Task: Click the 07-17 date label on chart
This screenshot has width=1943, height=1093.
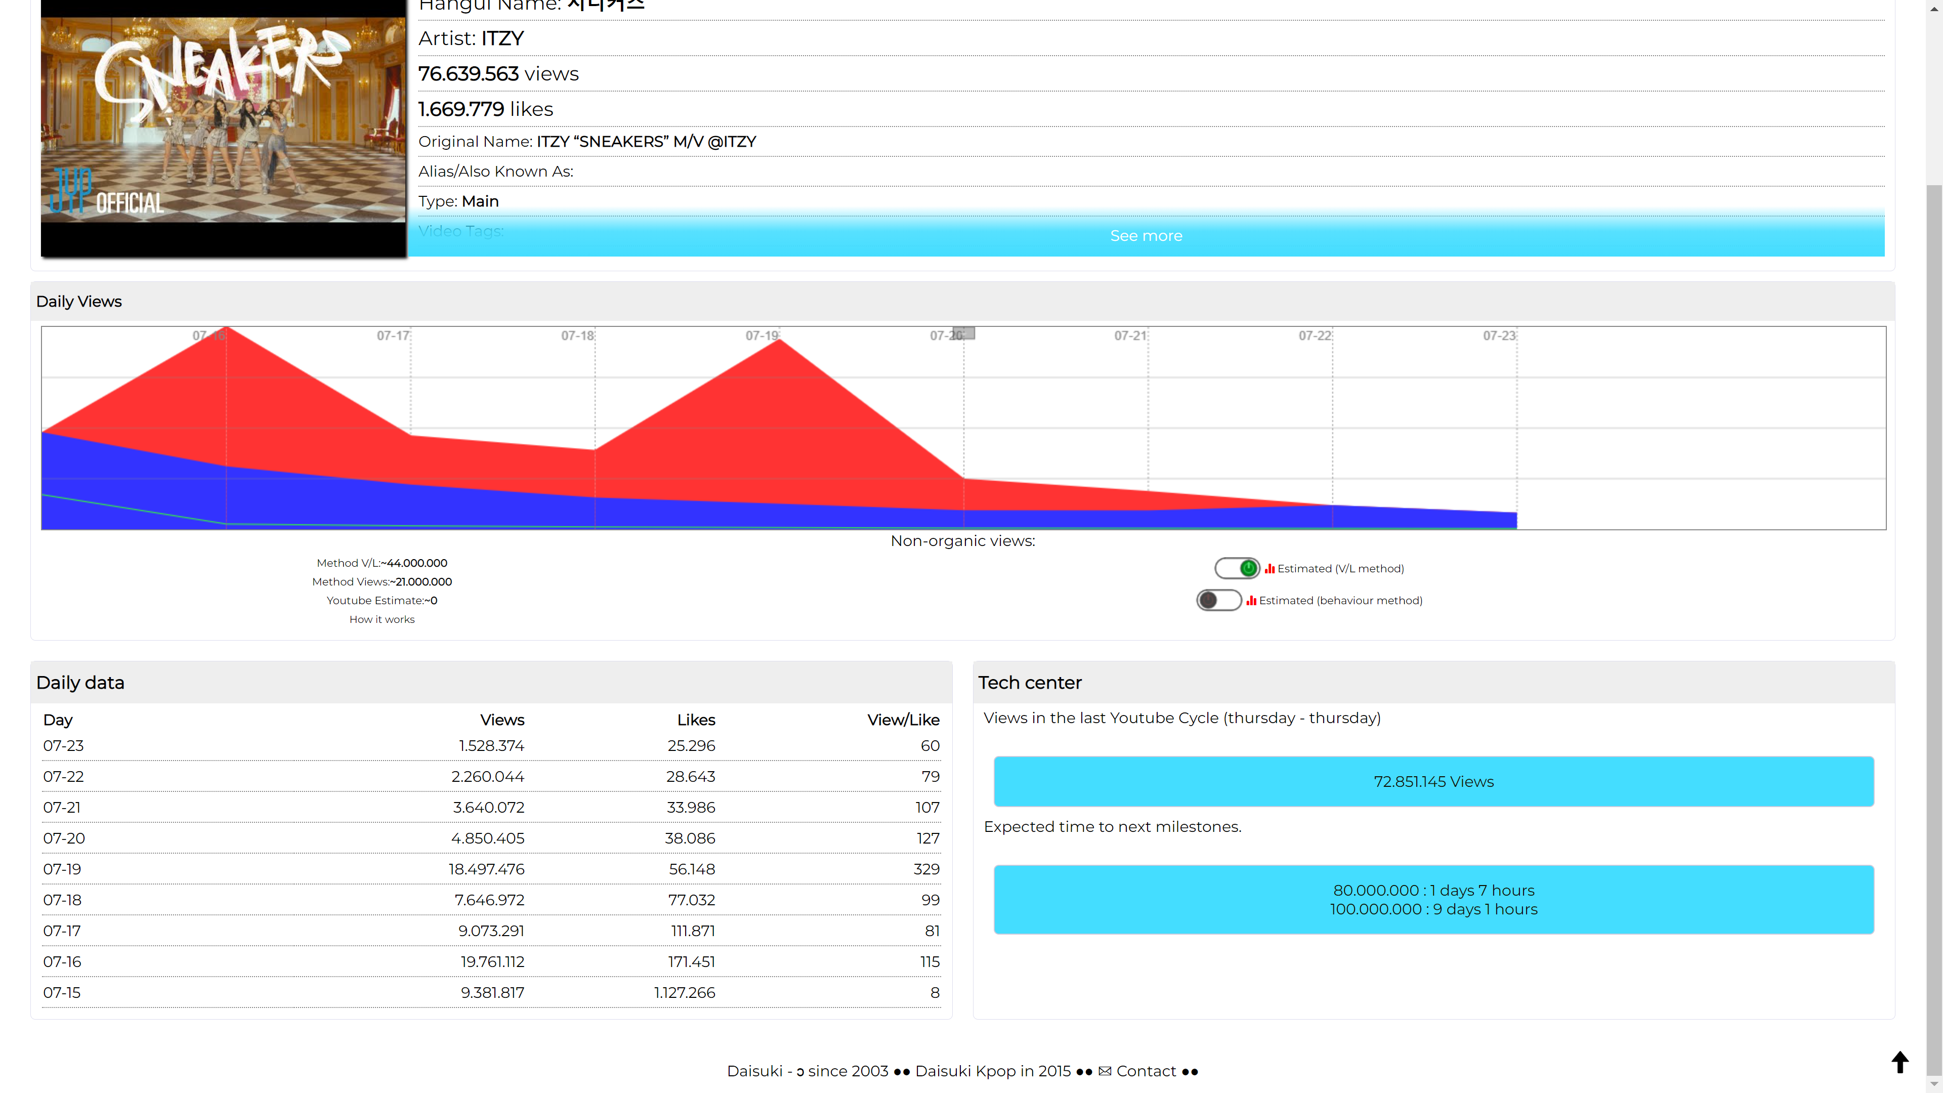Action: [x=393, y=335]
